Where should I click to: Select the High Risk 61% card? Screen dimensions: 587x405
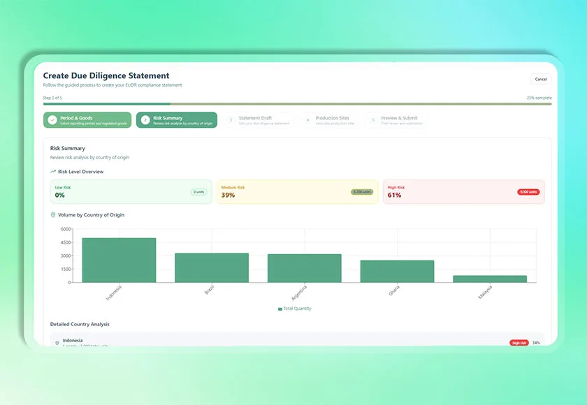coord(463,192)
